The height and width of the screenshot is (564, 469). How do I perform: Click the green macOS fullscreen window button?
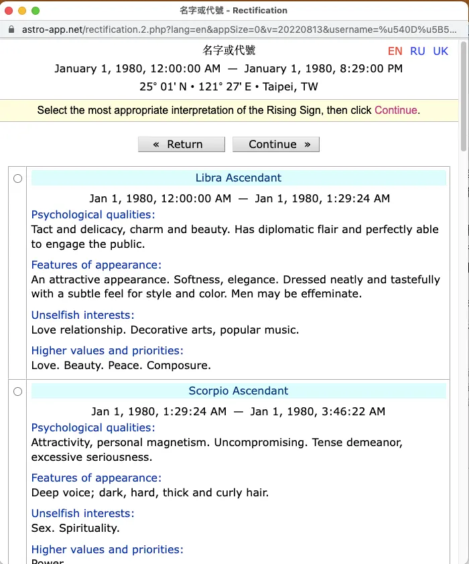point(36,11)
